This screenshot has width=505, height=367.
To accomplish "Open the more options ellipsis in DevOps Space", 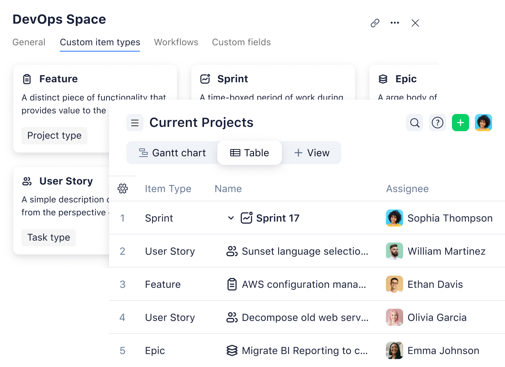I will [x=395, y=23].
